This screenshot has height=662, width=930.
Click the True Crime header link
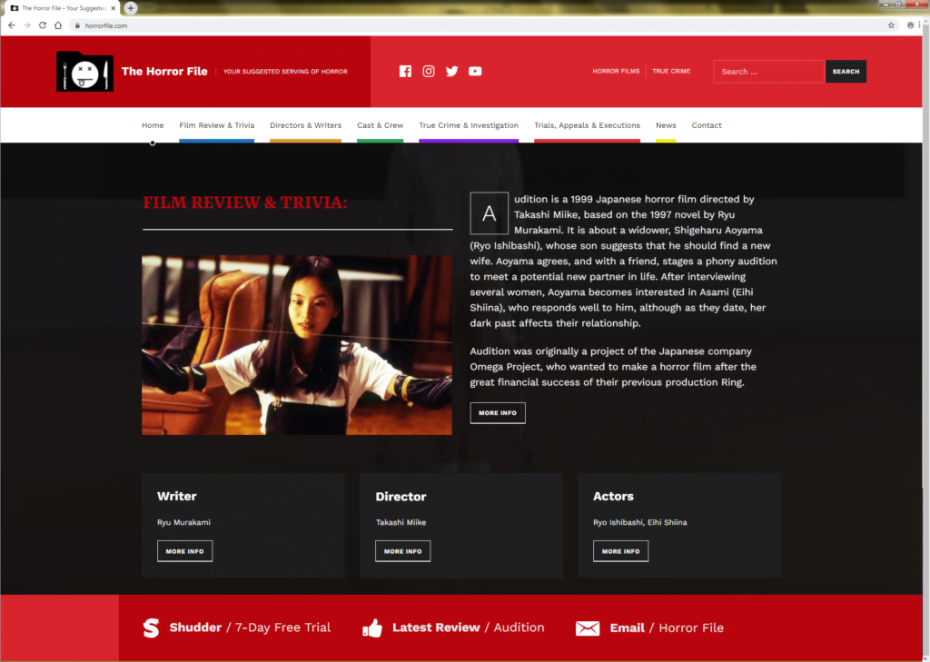671,71
